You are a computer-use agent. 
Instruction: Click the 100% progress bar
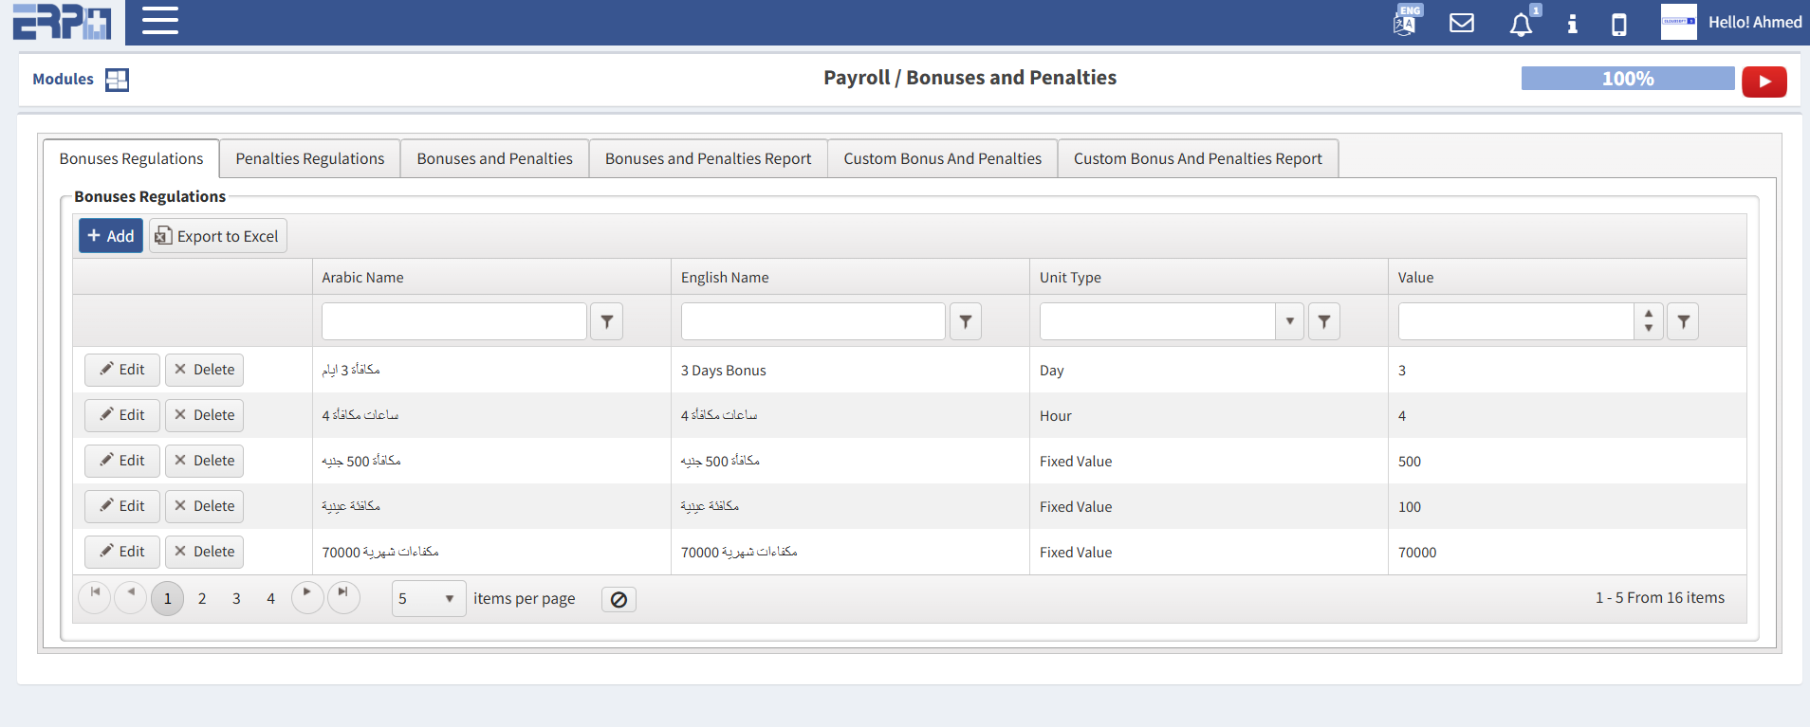(x=1627, y=79)
